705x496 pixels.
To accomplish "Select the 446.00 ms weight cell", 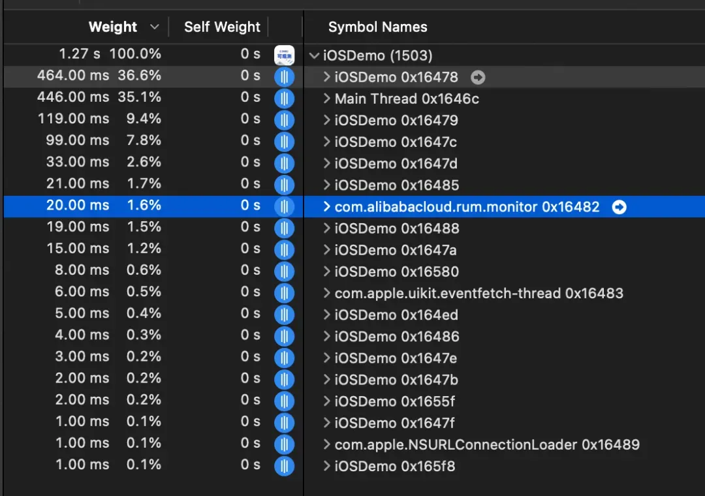I will tap(73, 99).
